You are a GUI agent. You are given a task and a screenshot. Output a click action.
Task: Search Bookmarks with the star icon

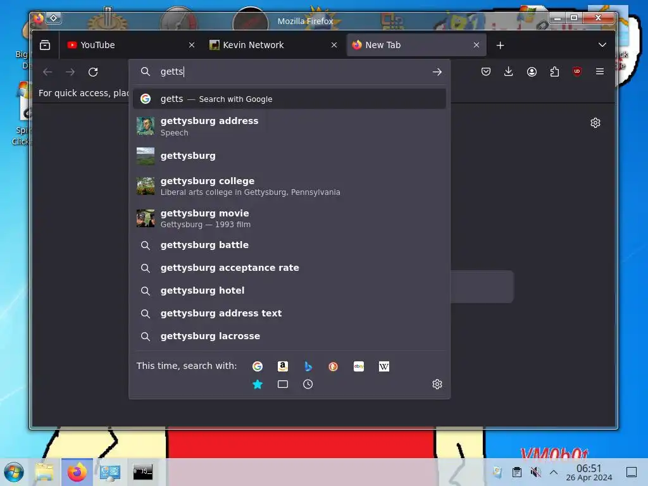tap(258, 384)
